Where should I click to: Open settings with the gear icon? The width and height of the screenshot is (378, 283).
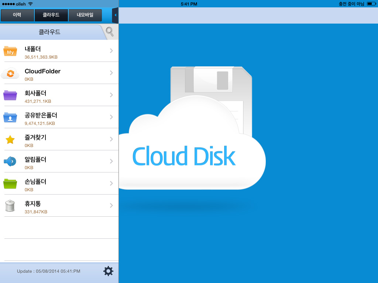click(x=108, y=271)
